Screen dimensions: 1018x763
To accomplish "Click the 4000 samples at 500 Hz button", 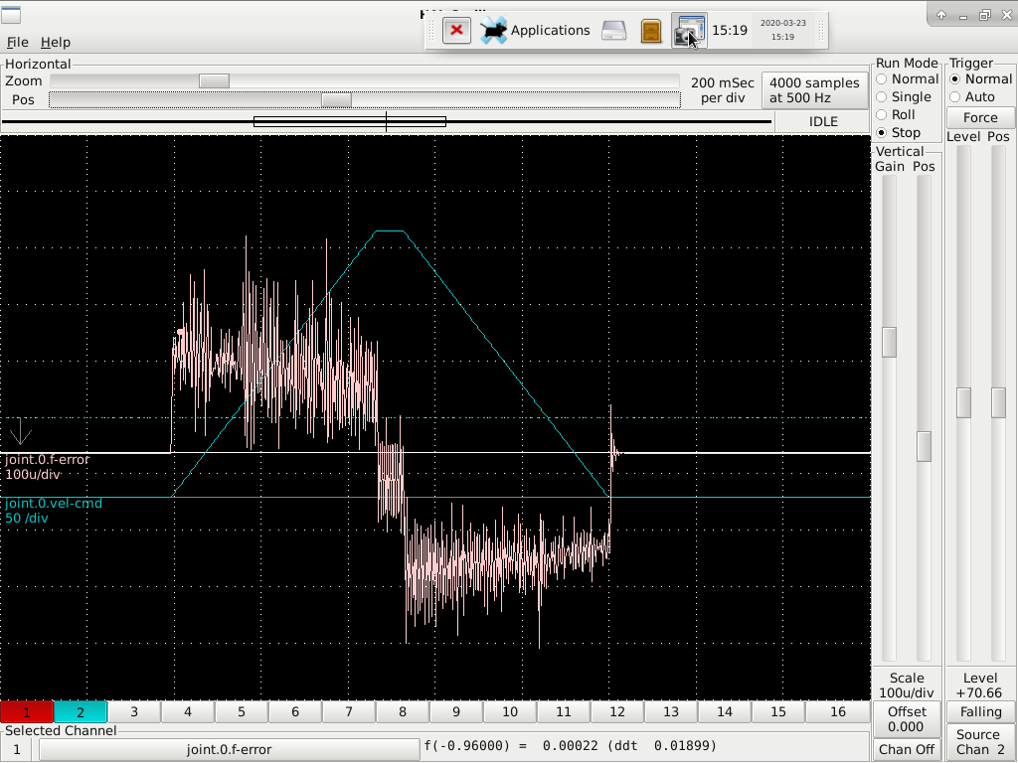I will click(813, 90).
